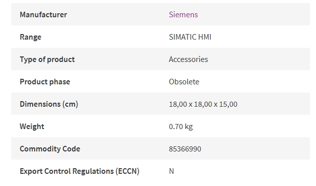This screenshot has width=316, height=186.
Task: Click the SIMATIC HMI range value
Action: [190, 37]
